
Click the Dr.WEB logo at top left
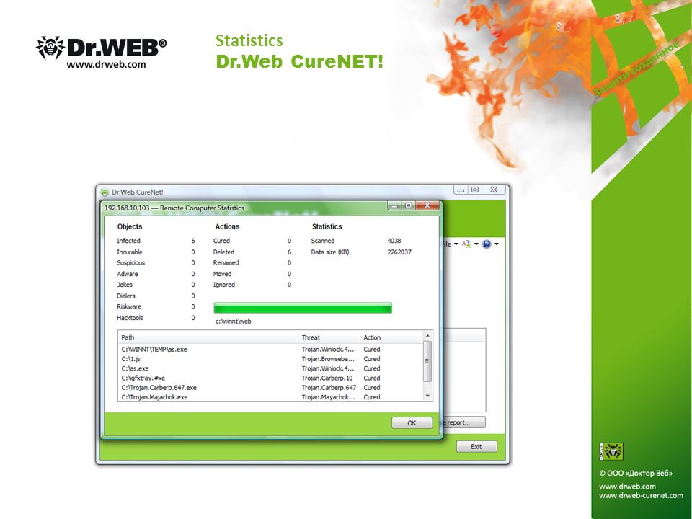102,53
